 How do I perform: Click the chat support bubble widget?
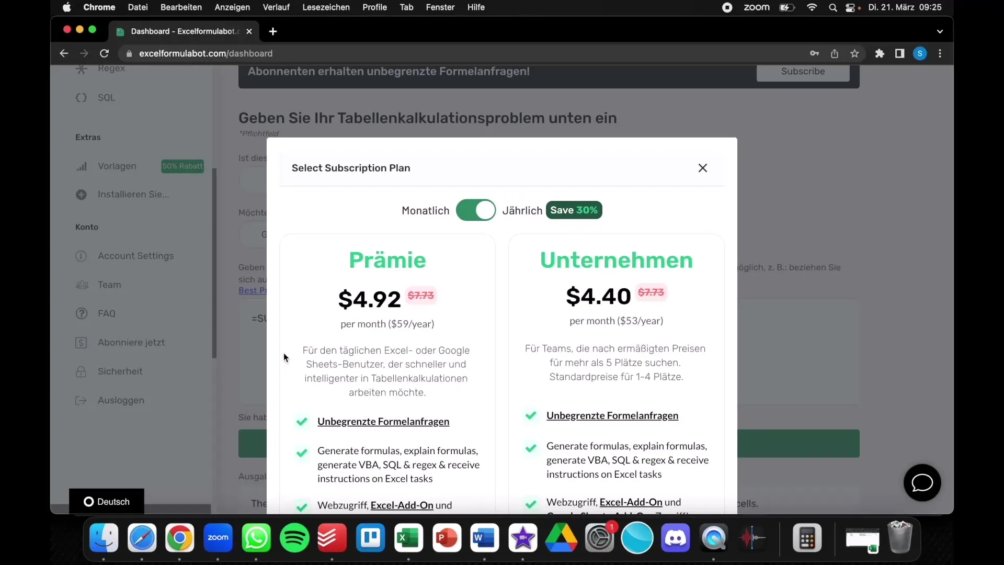922,483
